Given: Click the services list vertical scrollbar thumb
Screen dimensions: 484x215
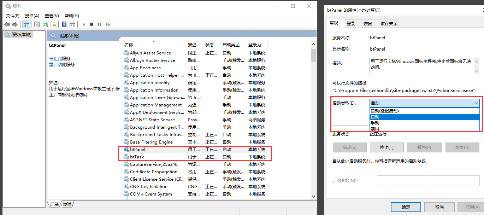Looking at the screenshot, I should 313,55.
